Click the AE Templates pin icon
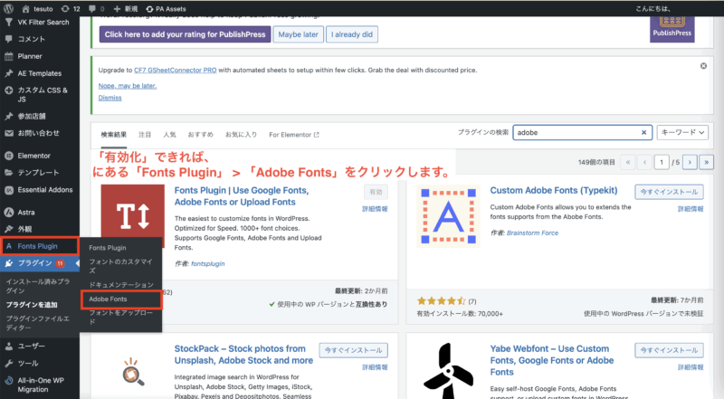This screenshot has height=399, width=724. pyautogui.click(x=9, y=73)
